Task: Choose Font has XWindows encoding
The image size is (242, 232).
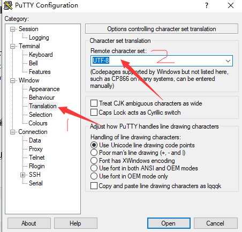Action: pos(94,161)
